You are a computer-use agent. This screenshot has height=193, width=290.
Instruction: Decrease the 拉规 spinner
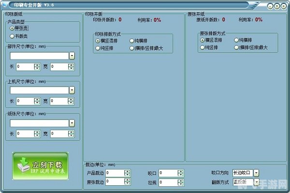point(180,184)
